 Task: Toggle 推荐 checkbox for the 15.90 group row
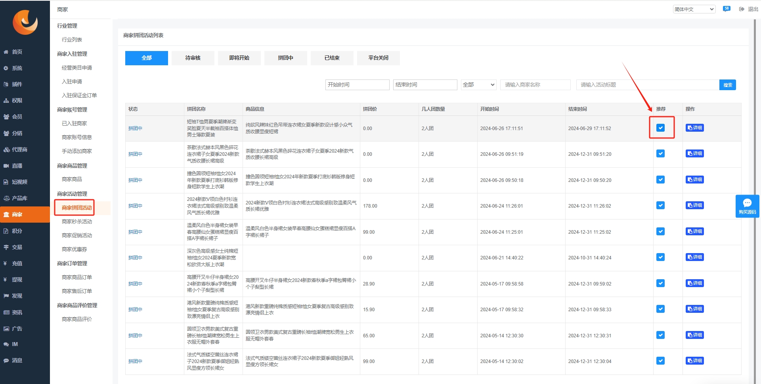[x=660, y=309]
